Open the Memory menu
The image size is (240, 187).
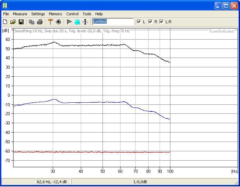pos(55,14)
